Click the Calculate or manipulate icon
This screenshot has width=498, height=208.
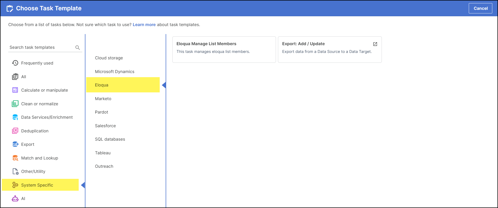[15, 90]
